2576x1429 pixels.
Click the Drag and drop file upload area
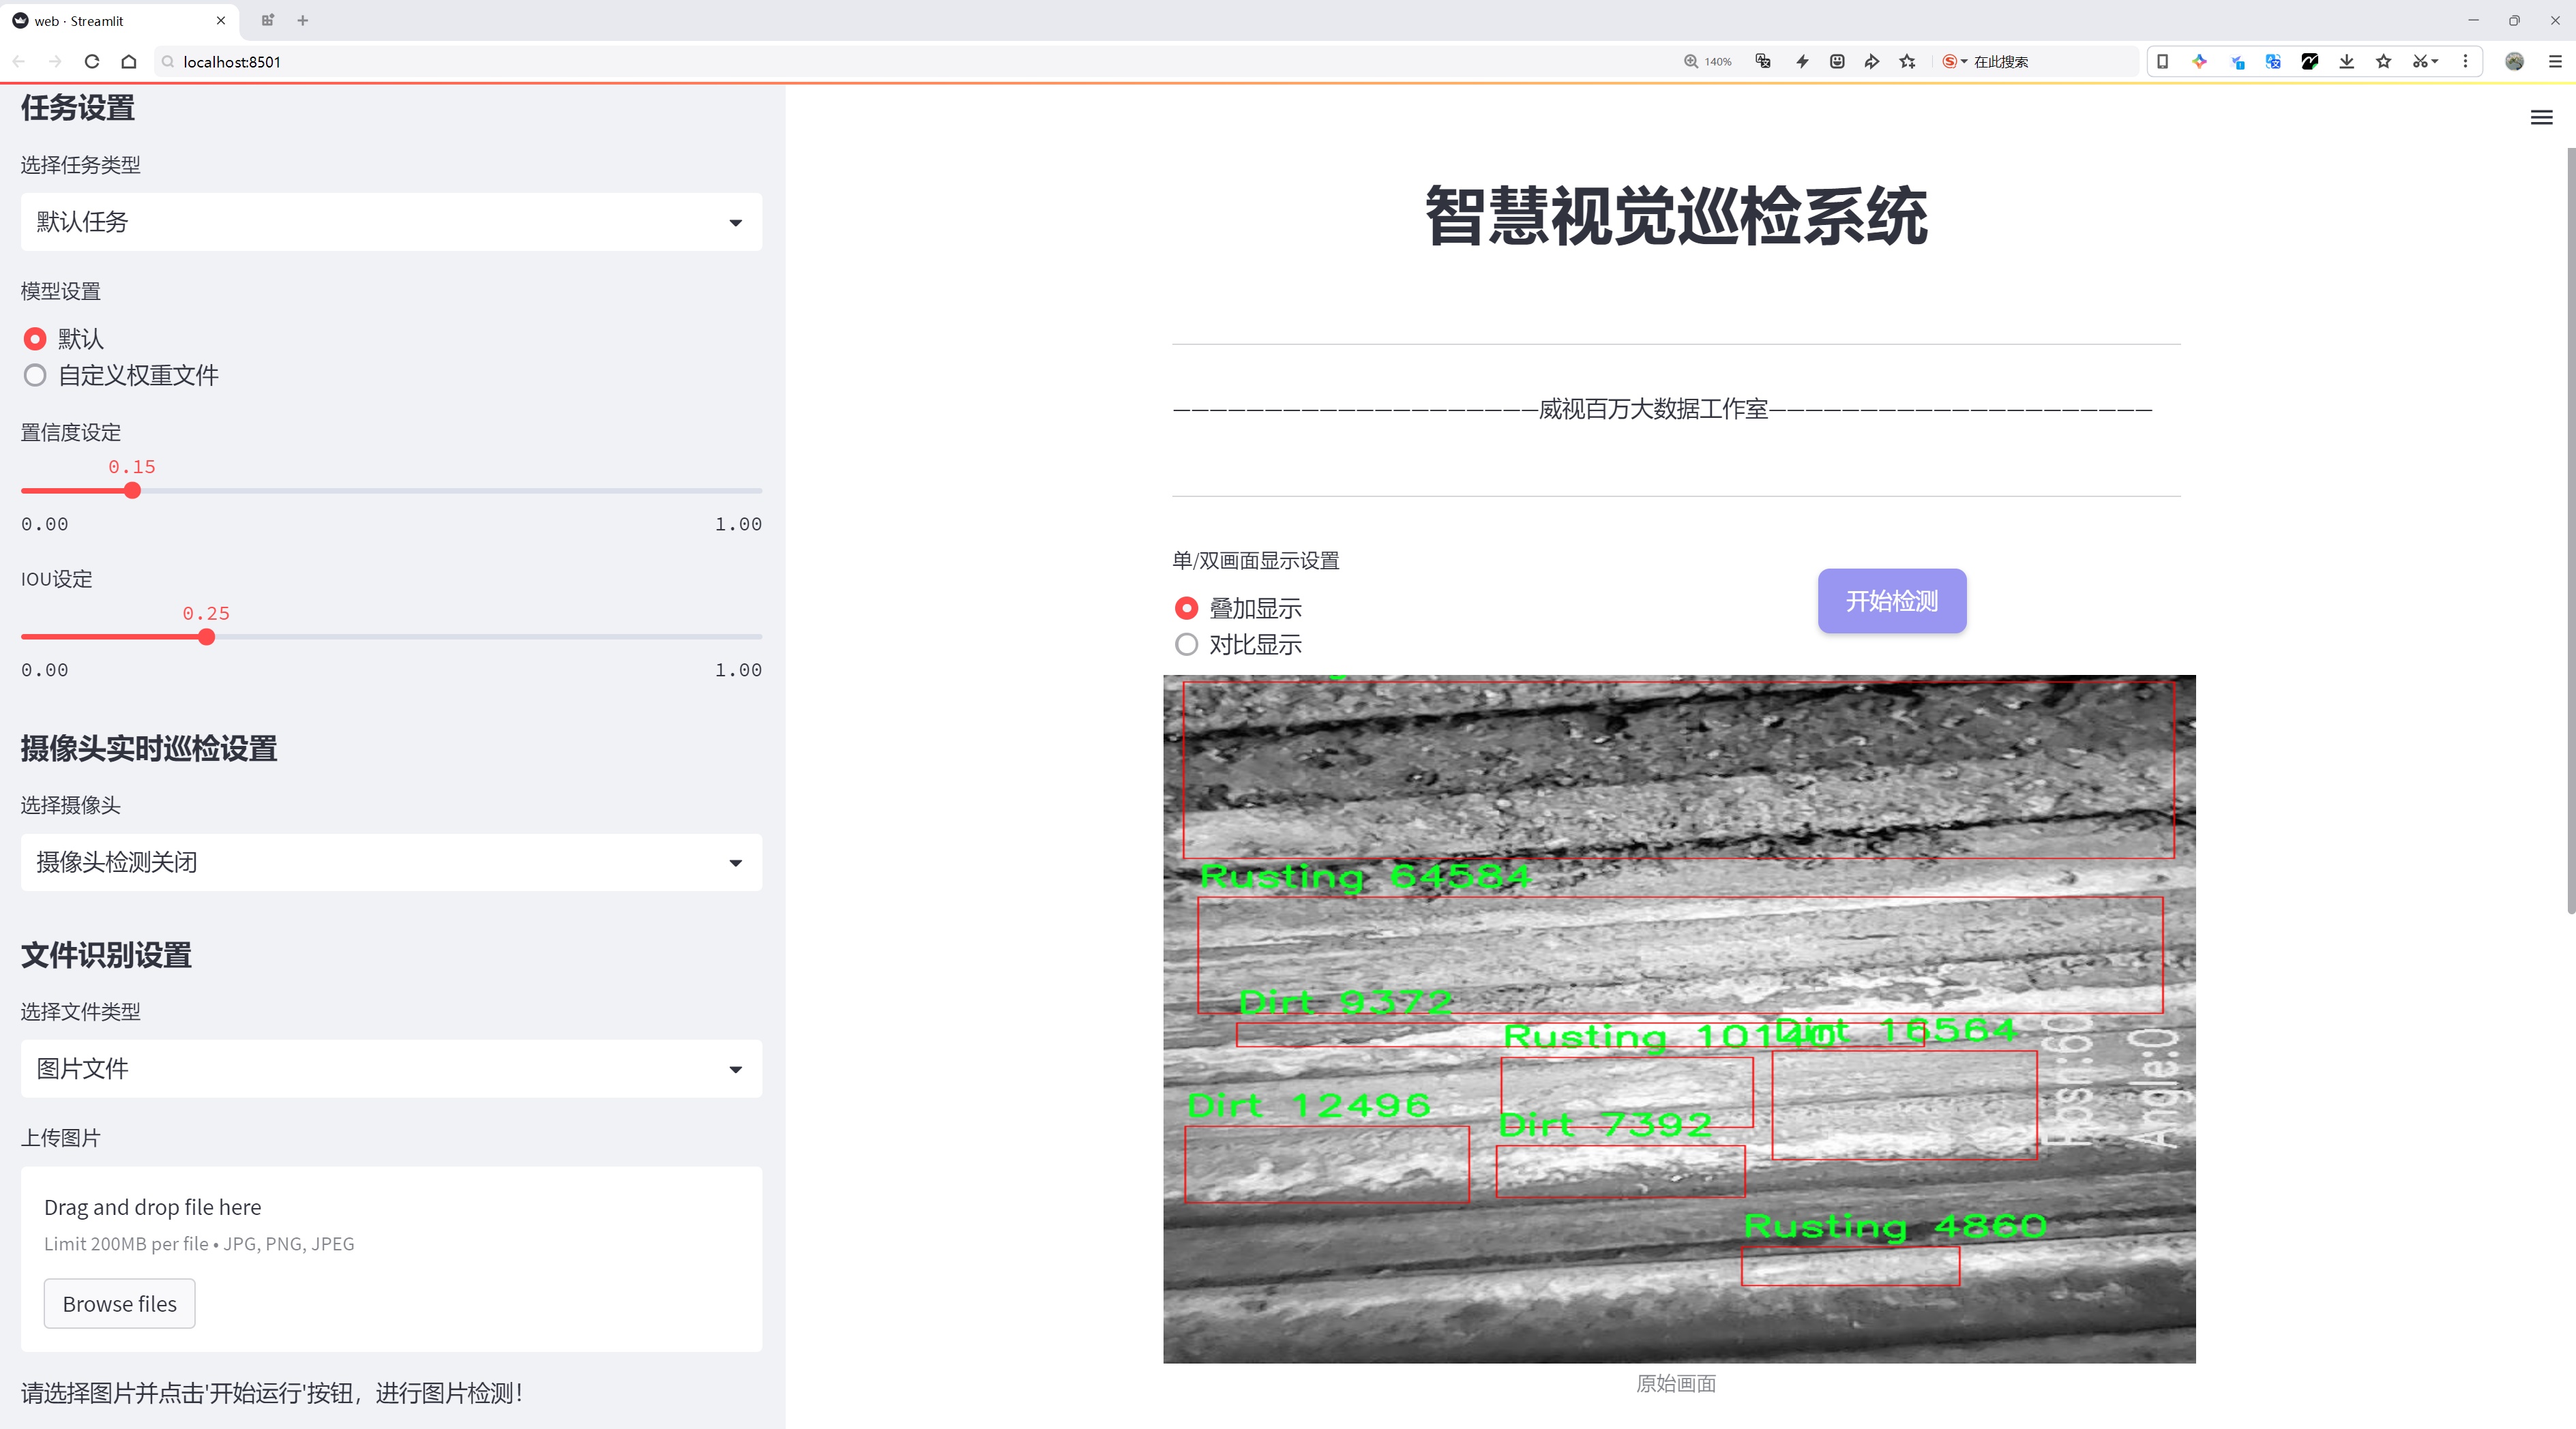point(391,1258)
